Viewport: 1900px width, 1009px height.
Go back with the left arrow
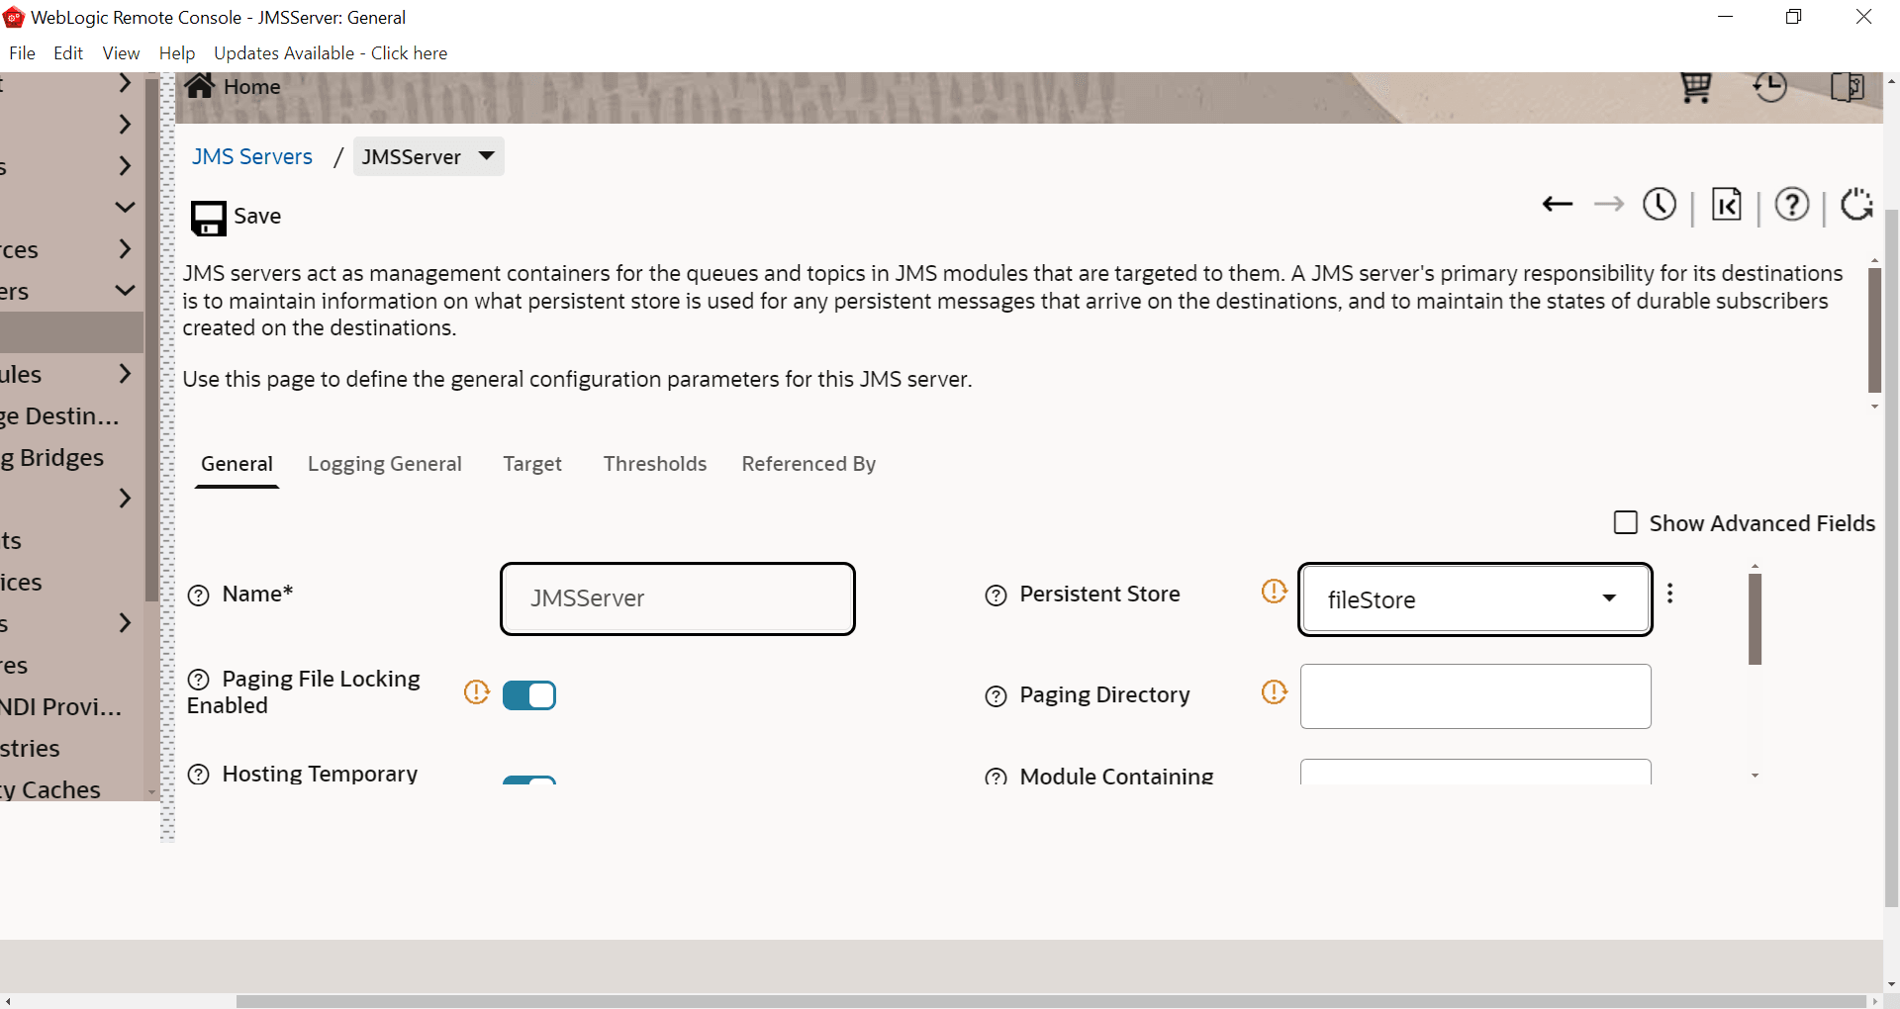pyautogui.click(x=1558, y=205)
